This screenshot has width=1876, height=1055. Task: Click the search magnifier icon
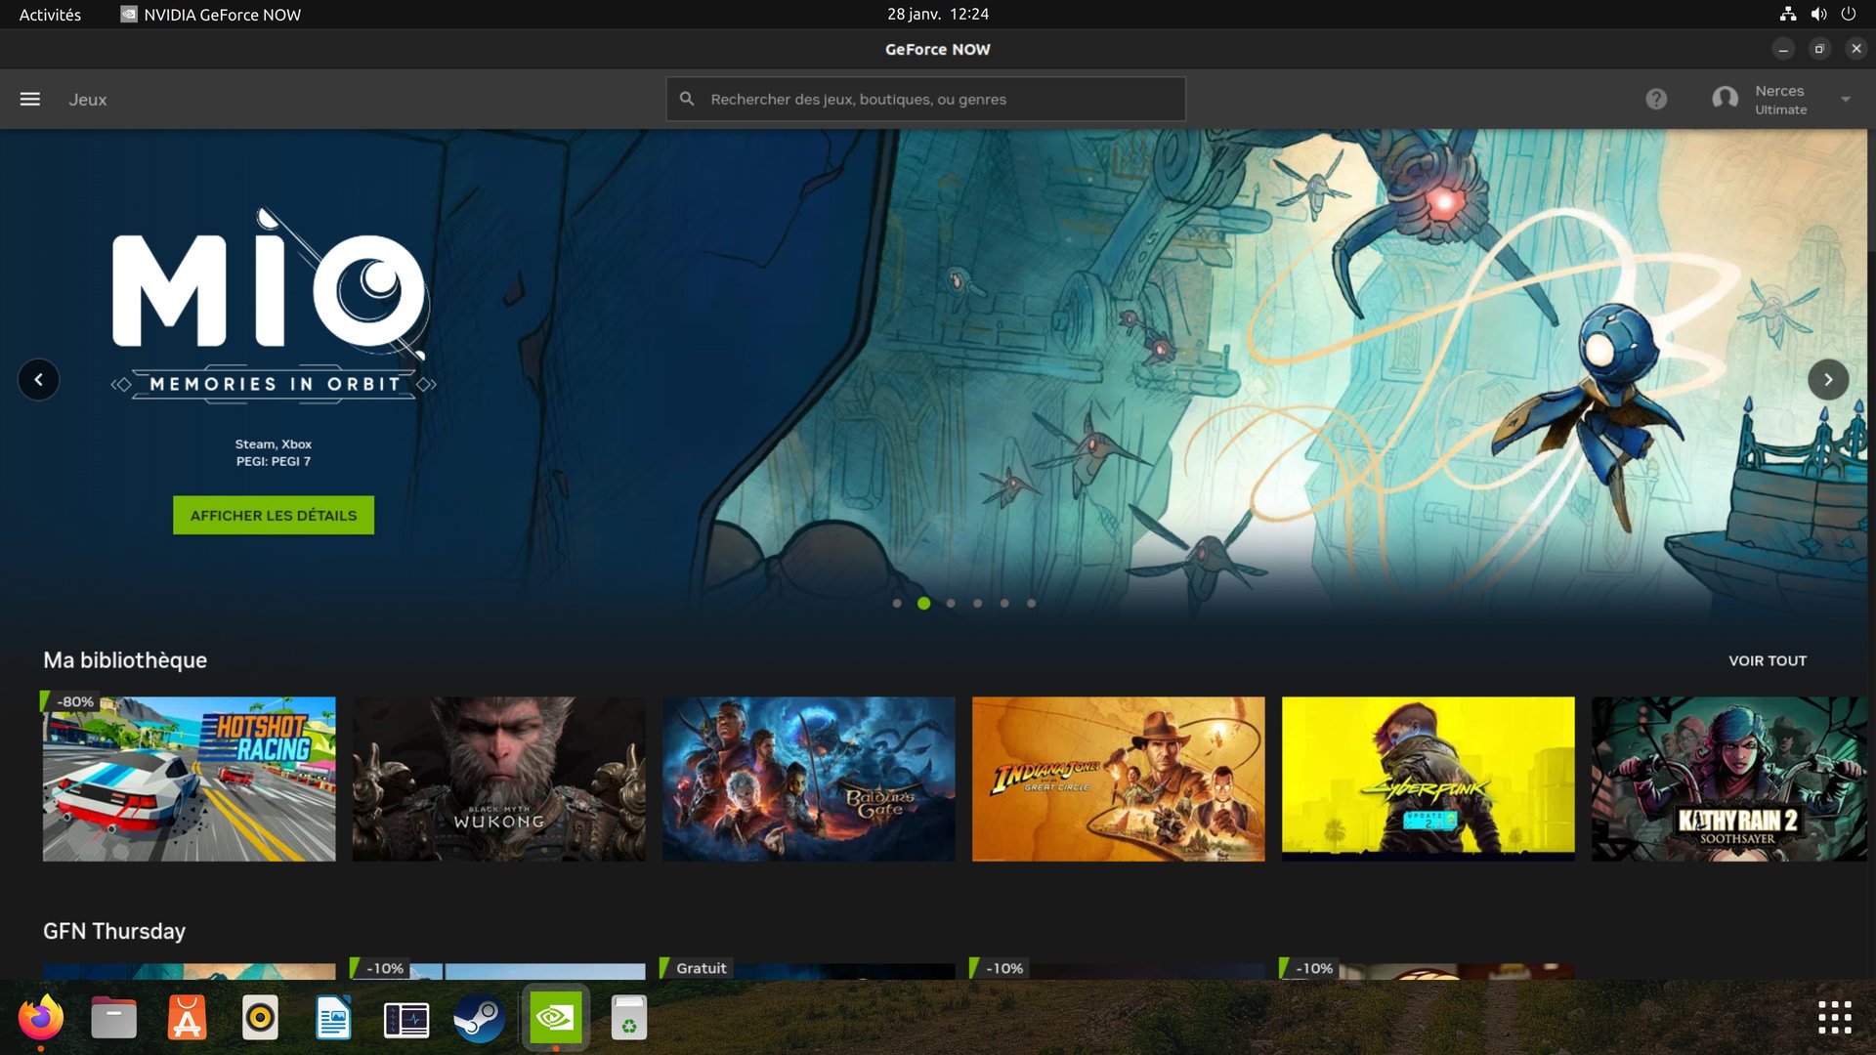[x=687, y=98]
